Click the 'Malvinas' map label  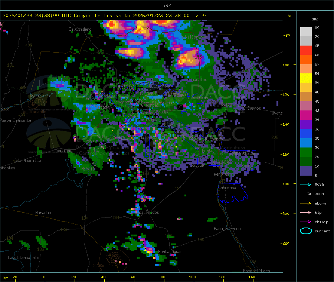[x=148, y=137]
